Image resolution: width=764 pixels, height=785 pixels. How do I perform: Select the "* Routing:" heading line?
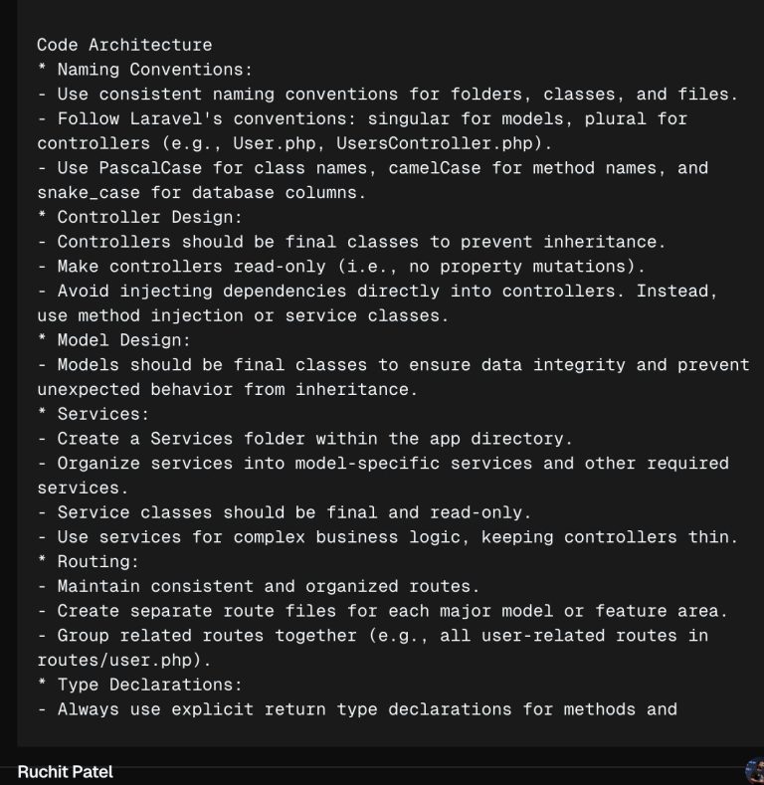(x=89, y=562)
